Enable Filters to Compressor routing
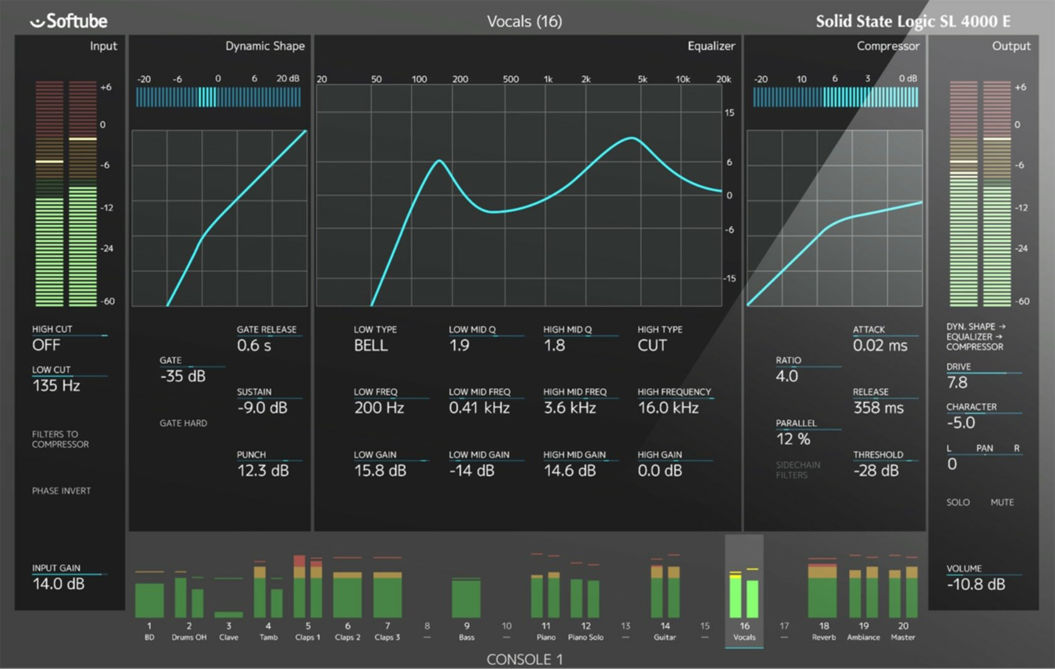The height and width of the screenshot is (669, 1055). point(60,439)
